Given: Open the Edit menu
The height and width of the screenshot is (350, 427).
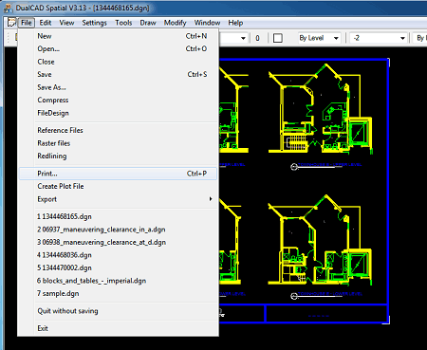Looking at the screenshot, I should (46, 23).
